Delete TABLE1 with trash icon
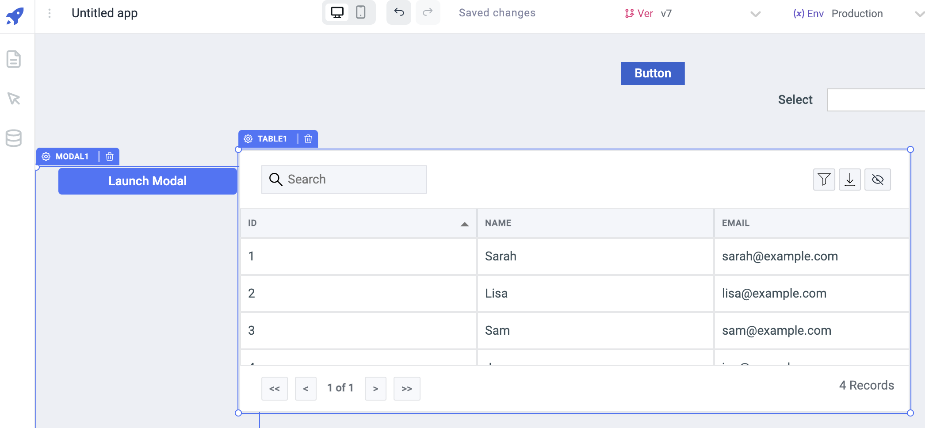925x428 pixels. (308, 139)
